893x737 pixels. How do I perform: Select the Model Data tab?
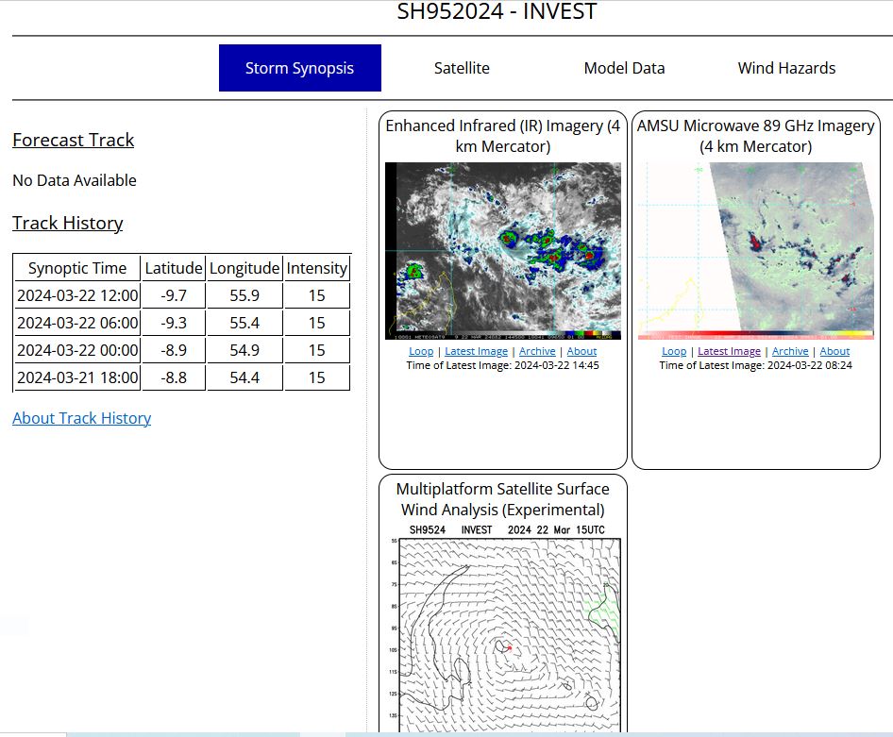coord(624,68)
